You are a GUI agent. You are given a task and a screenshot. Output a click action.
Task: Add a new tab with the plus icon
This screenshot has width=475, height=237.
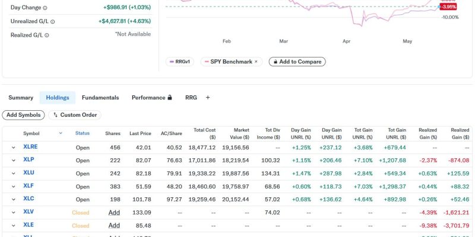[208, 98]
